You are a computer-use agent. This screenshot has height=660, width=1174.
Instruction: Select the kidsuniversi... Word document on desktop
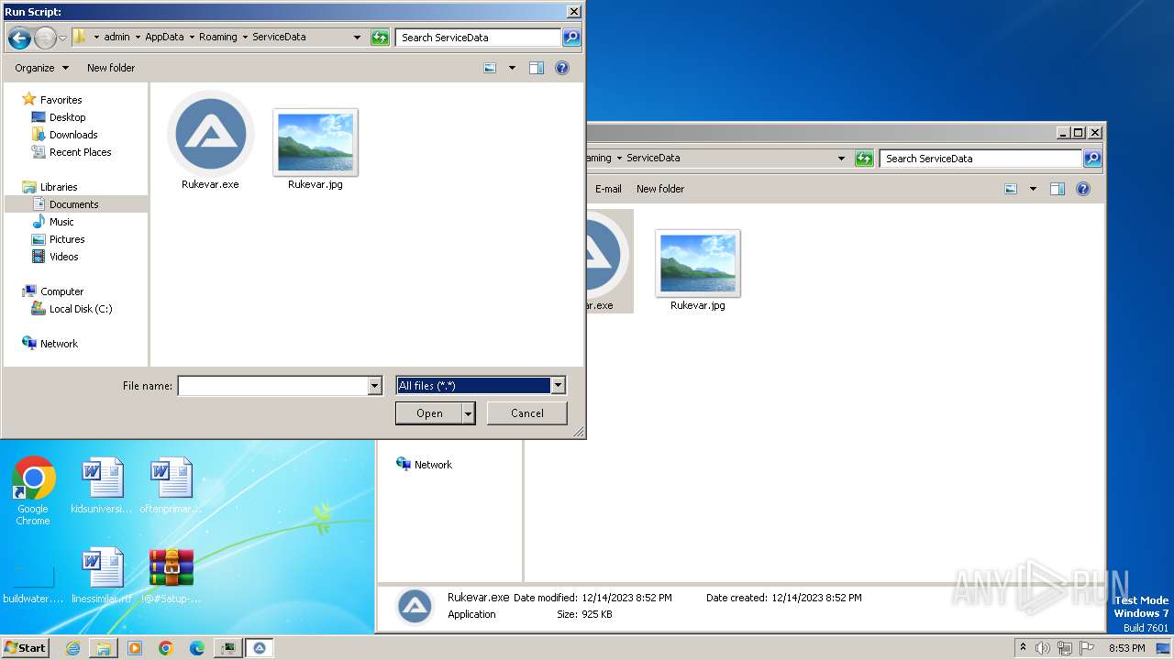point(102,486)
